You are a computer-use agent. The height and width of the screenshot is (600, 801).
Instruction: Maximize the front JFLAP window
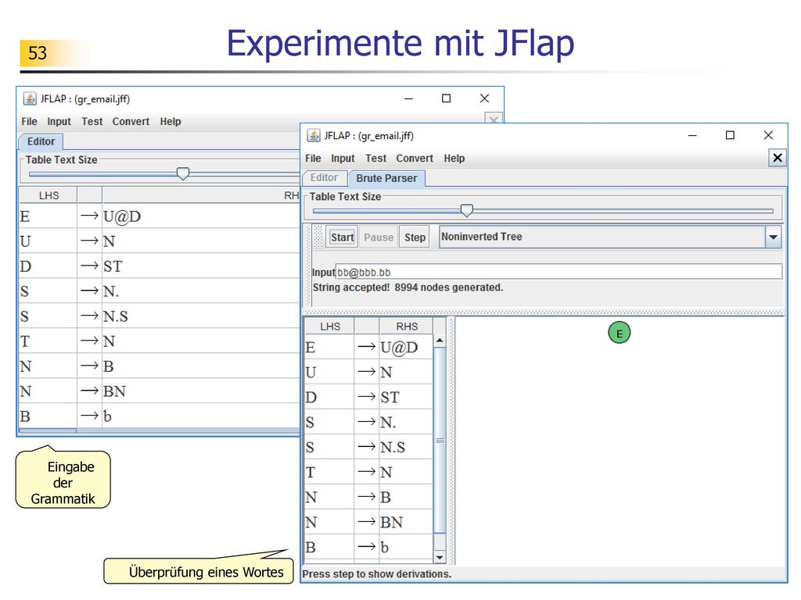click(x=730, y=135)
